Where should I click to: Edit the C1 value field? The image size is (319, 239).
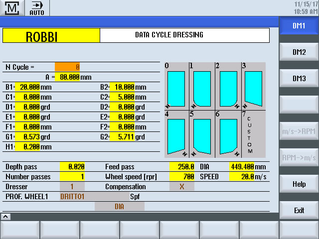pyautogui.click(x=27, y=97)
